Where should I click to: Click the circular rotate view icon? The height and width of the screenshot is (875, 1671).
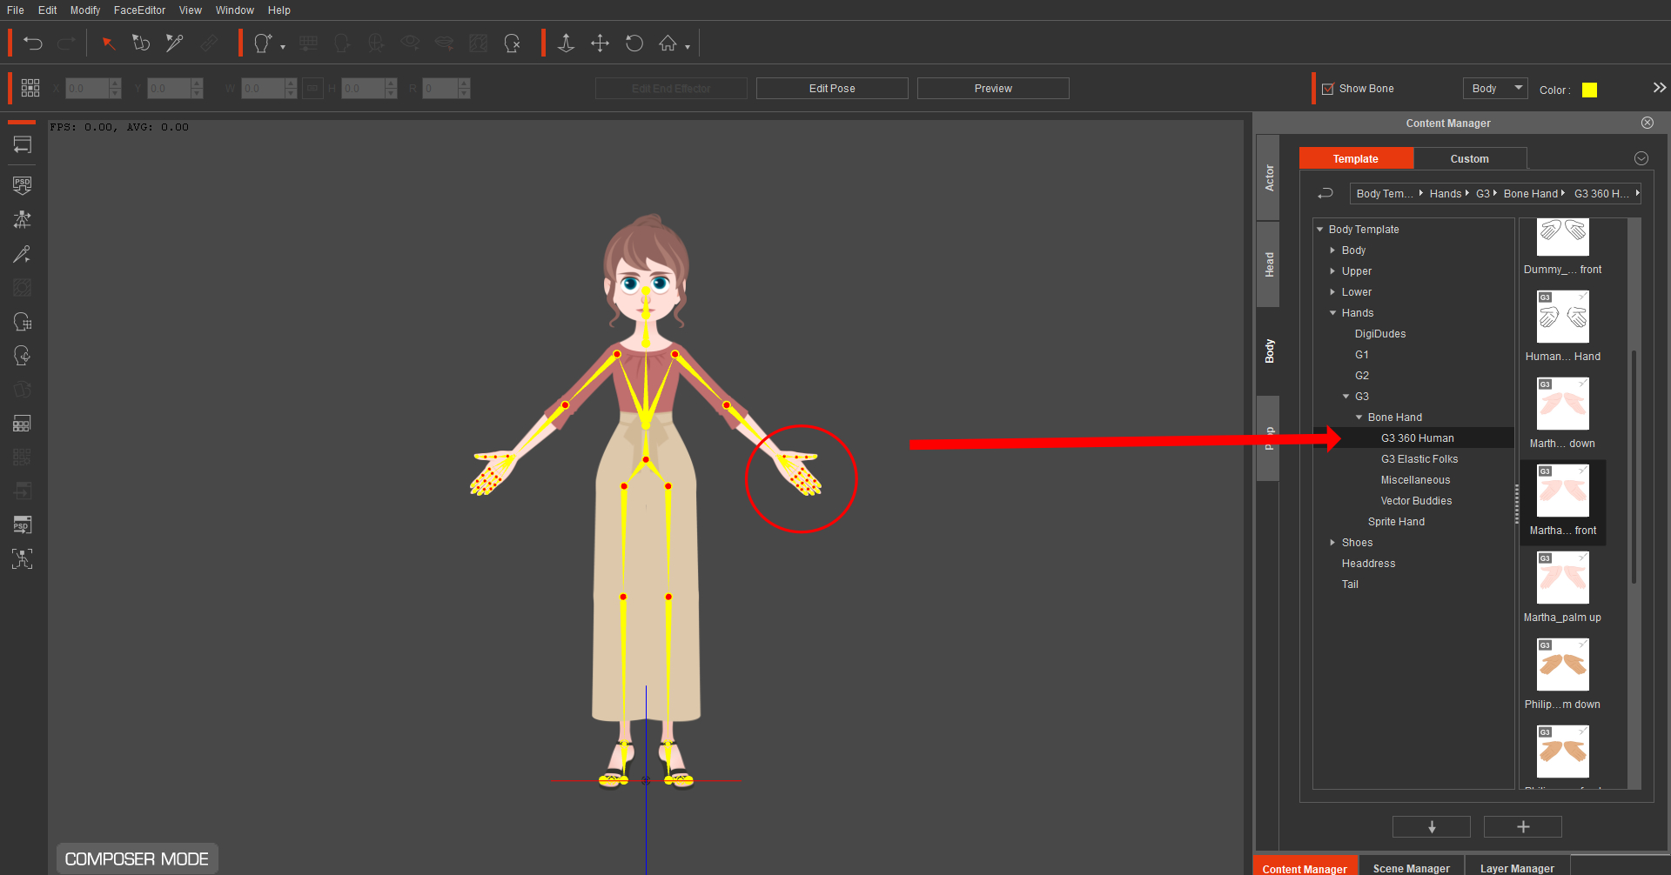pyautogui.click(x=634, y=43)
